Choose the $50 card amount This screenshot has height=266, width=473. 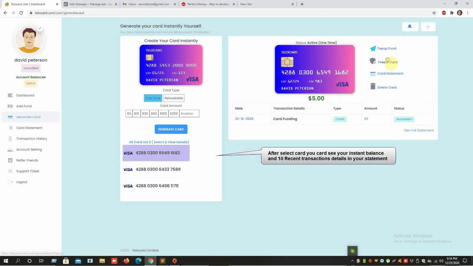(x=154, y=113)
